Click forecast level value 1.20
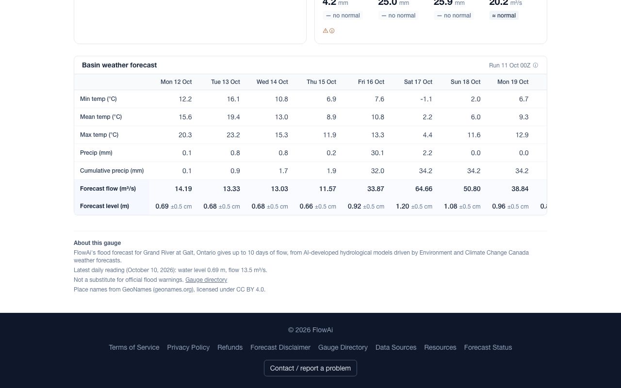This screenshot has height=388, width=621. [403, 206]
